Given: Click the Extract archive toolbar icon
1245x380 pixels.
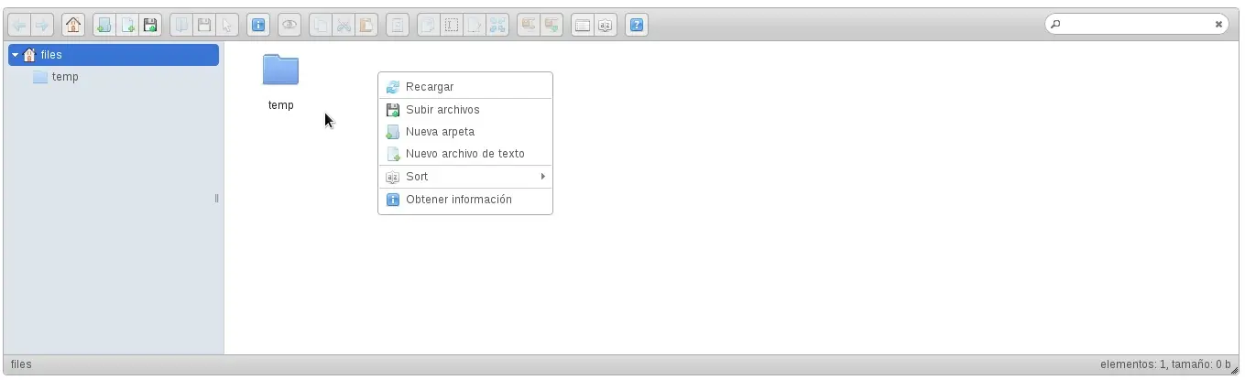Looking at the screenshot, I should click(x=528, y=26).
